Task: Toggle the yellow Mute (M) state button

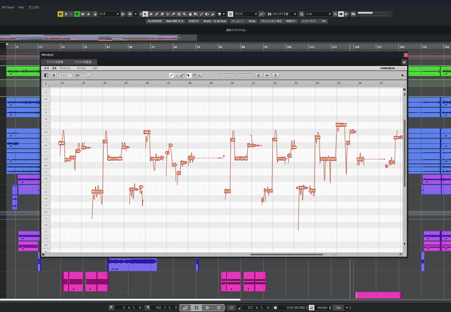Action: coord(60,14)
